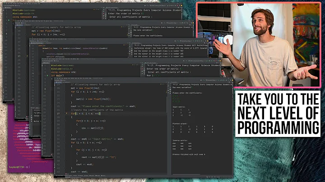Click 'cin >> mat[i][j];' on line 31
This screenshot has height=182, width=325.
93,128
